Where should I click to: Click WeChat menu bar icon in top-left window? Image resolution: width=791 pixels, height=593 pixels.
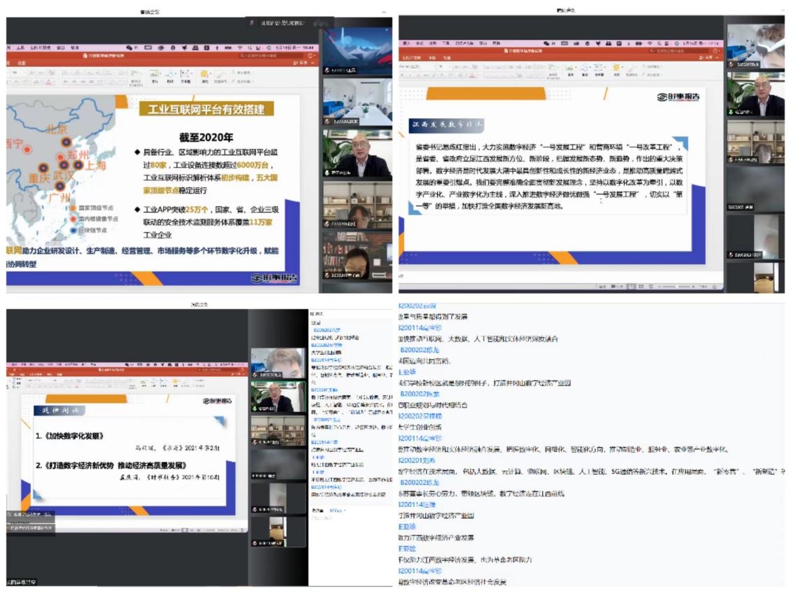pyautogui.click(x=129, y=48)
